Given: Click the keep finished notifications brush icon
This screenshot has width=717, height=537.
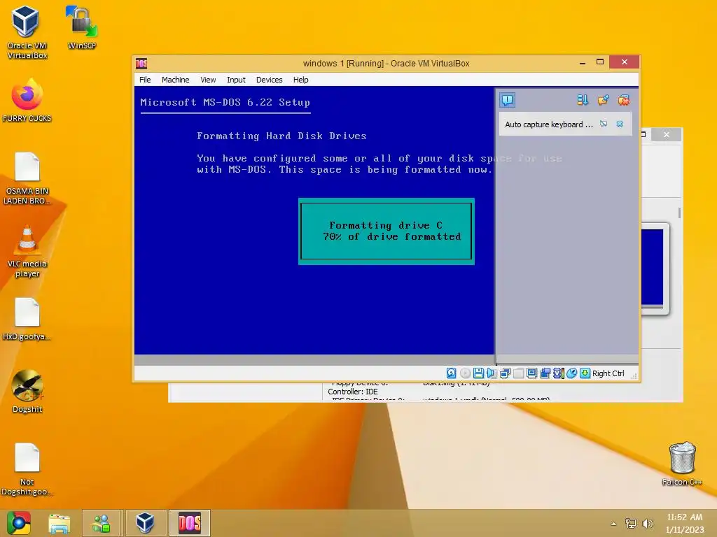Looking at the screenshot, I should click(x=603, y=100).
